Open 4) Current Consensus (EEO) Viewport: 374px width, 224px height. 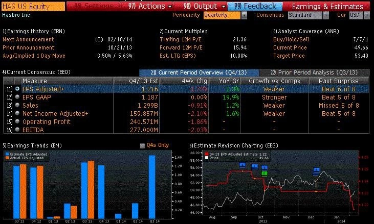tap(36, 72)
